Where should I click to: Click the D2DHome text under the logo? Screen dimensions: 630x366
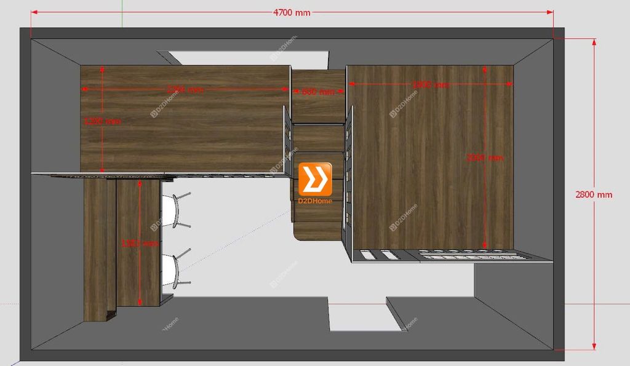[x=315, y=201]
